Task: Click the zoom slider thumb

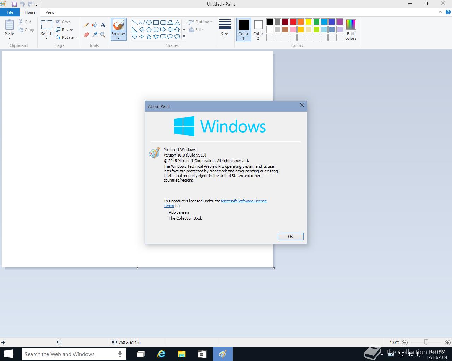Action: point(426,342)
